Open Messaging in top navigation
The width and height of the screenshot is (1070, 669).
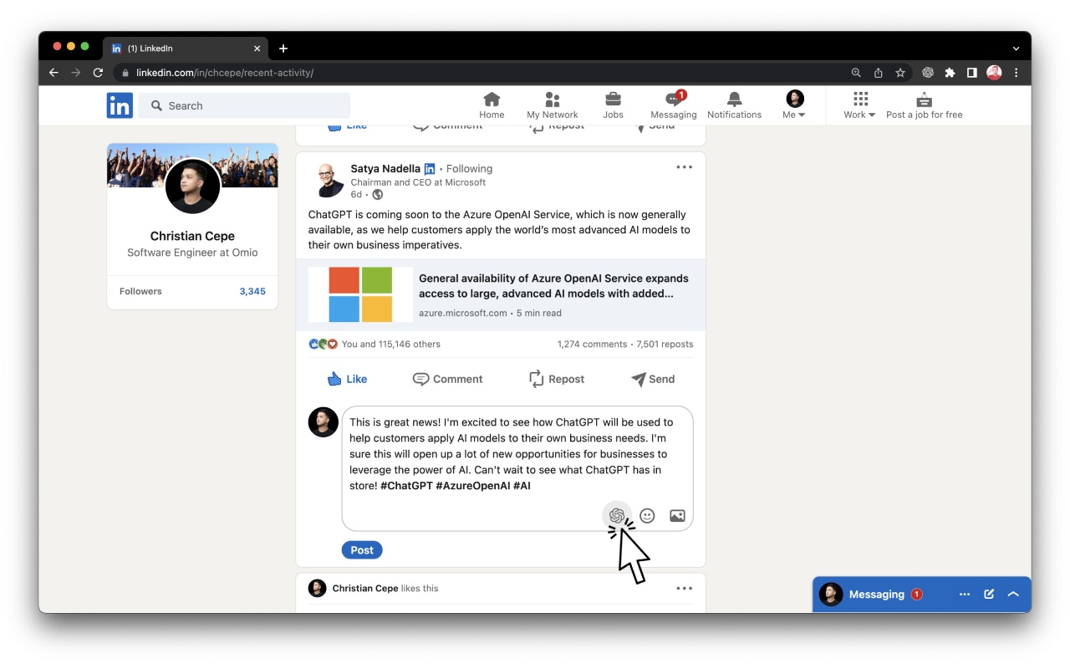(x=673, y=105)
